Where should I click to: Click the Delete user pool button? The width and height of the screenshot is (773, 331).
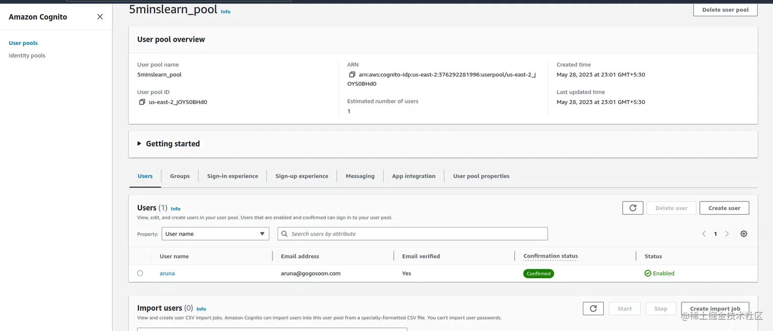(725, 10)
